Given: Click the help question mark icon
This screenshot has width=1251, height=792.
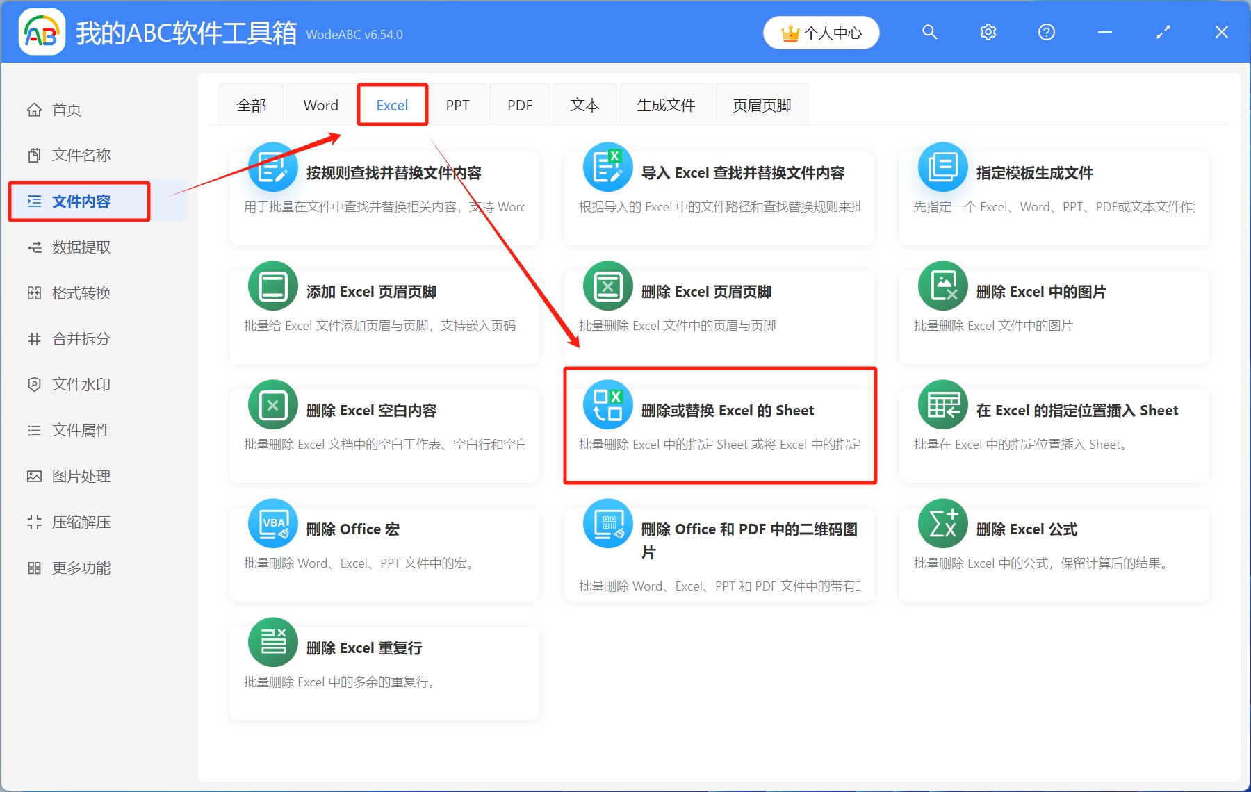Looking at the screenshot, I should (x=1046, y=33).
